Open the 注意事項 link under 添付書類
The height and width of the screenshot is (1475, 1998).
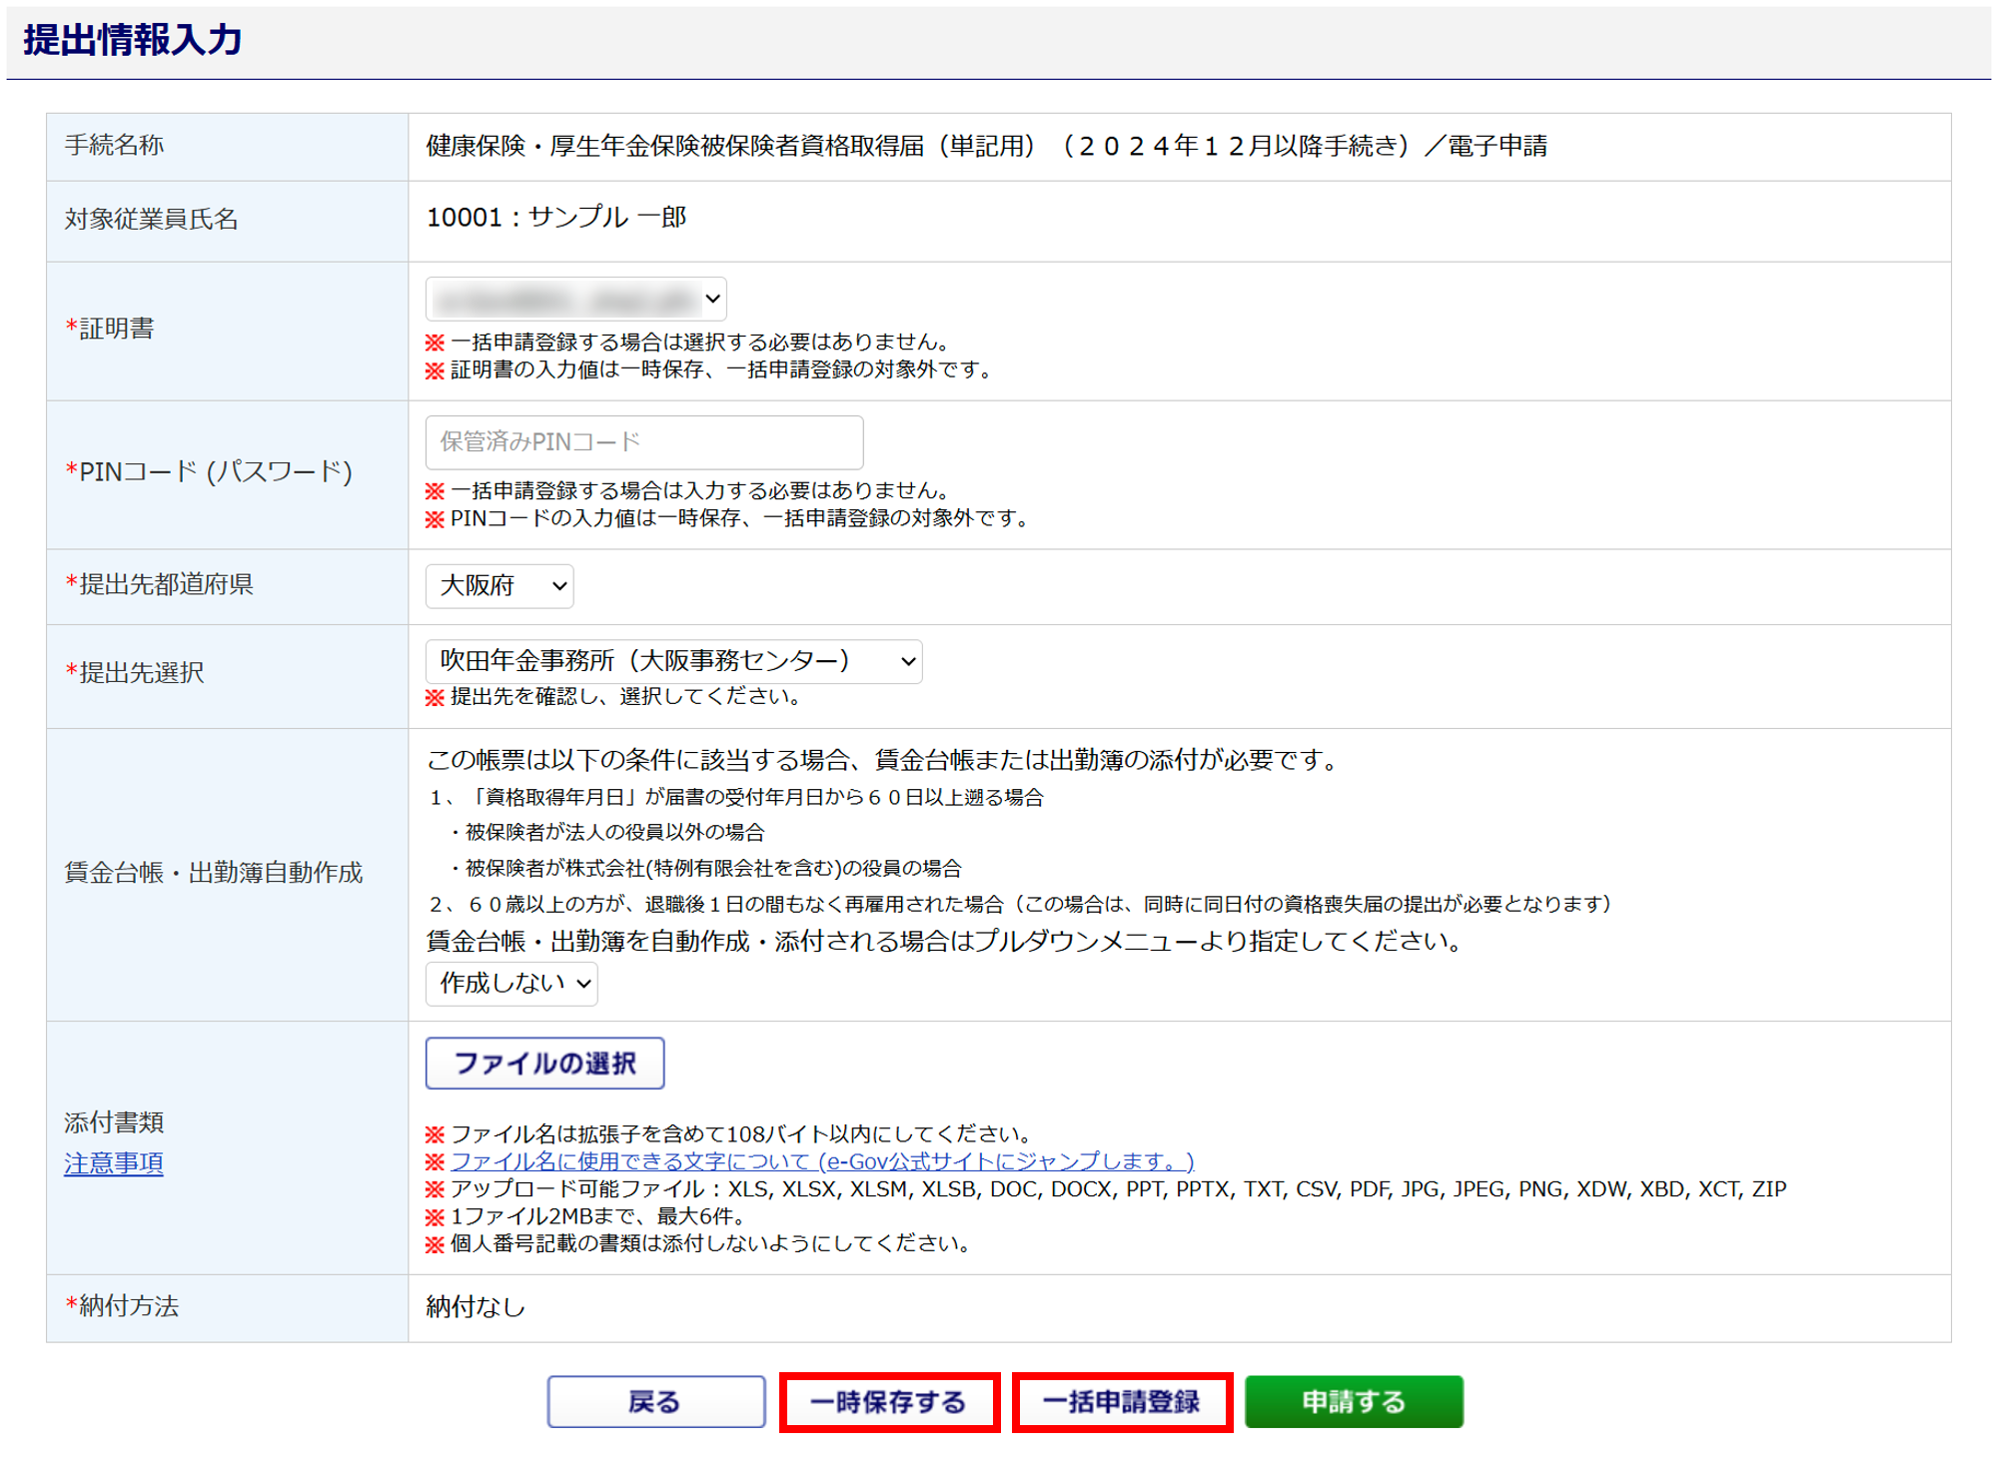pyautogui.click(x=113, y=1163)
